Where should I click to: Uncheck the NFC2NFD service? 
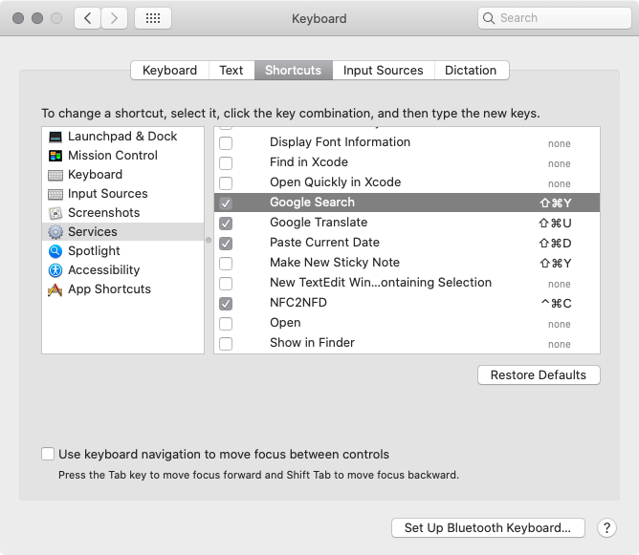pos(226,303)
